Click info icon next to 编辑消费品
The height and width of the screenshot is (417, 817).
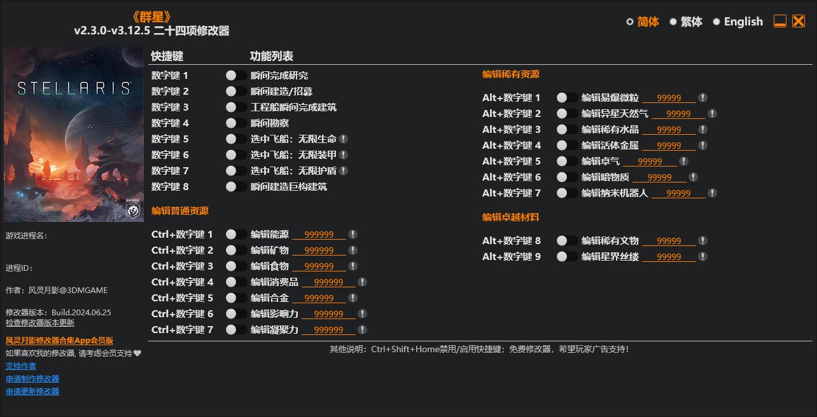362,282
